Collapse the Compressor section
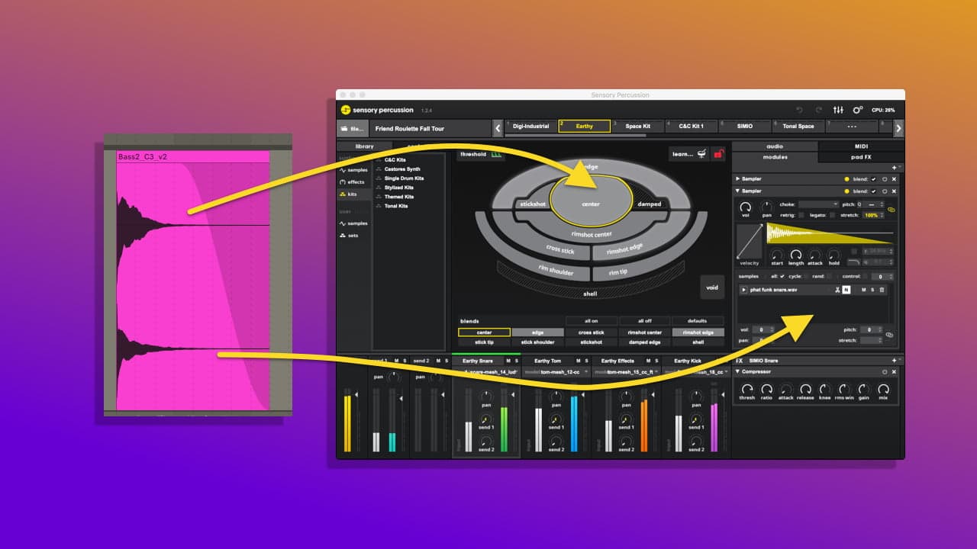 tap(737, 372)
